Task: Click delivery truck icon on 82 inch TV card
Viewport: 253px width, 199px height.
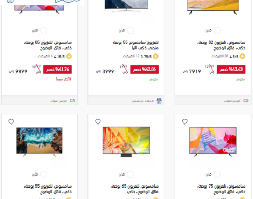Action: click(x=246, y=101)
